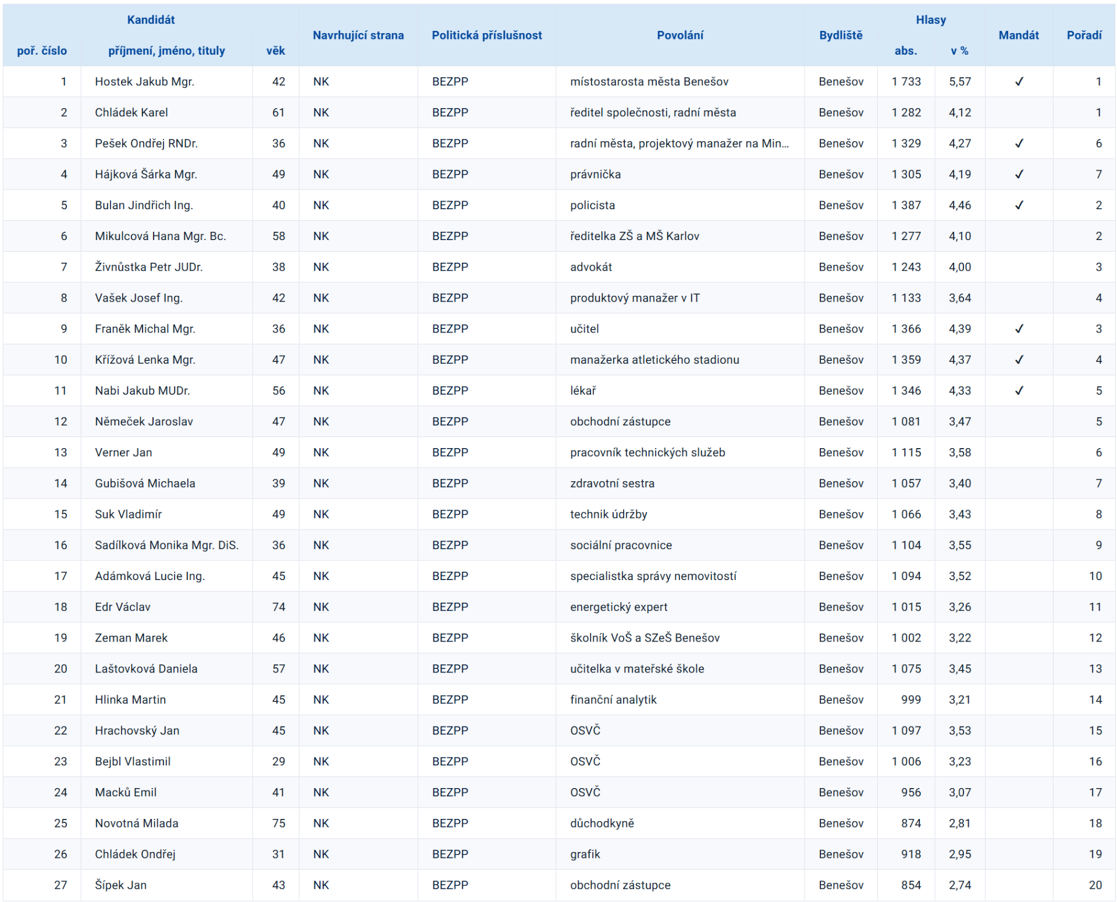Click occupation 'pracovník technických služeb'
This screenshot has height=902, width=1117.
(647, 452)
